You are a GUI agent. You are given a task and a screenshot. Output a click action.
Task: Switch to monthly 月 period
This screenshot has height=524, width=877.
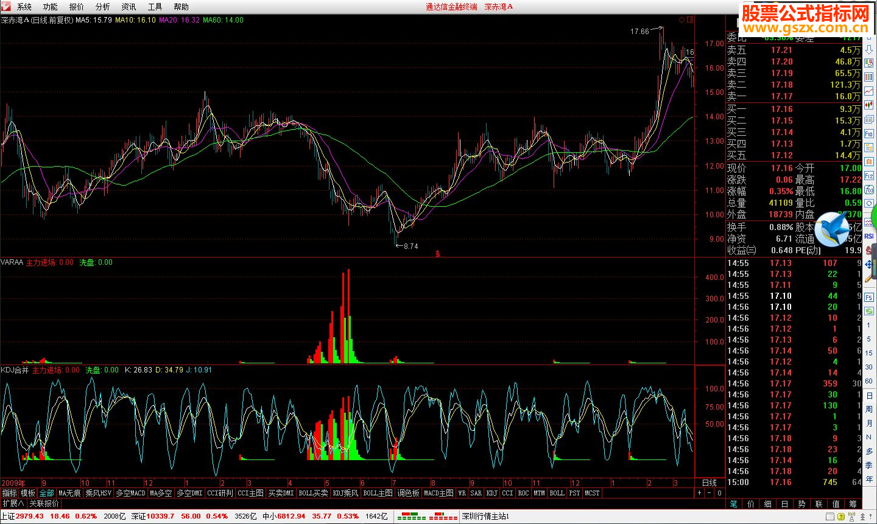pos(869,423)
